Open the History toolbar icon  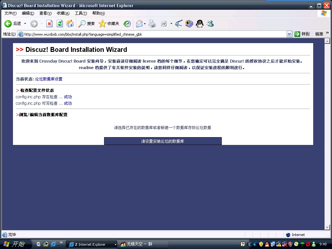click(x=127, y=24)
